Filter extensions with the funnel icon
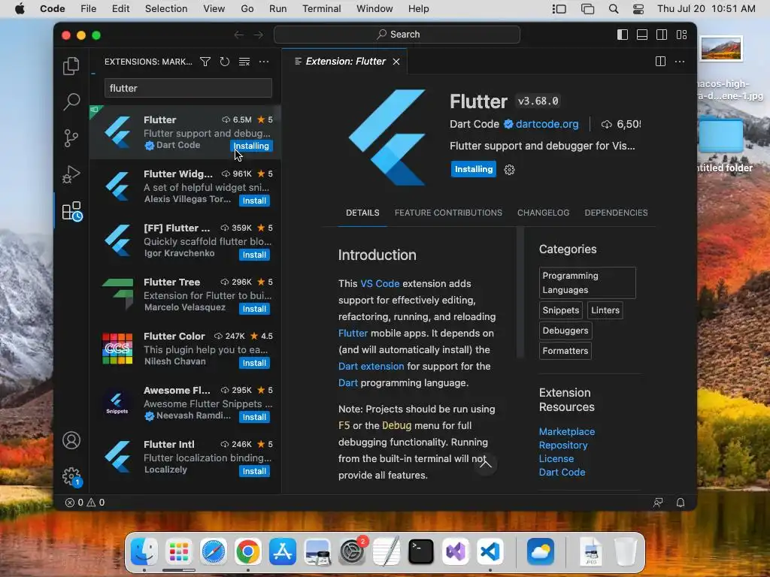The height and width of the screenshot is (577, 770). [205, 62]
